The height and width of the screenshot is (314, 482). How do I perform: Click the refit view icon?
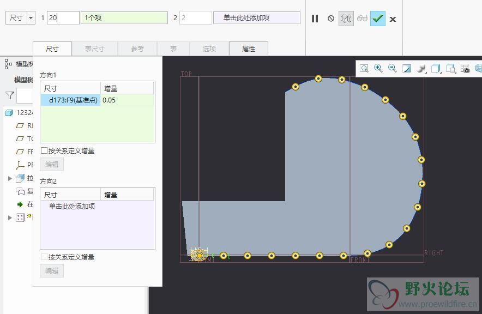point(364,68)
